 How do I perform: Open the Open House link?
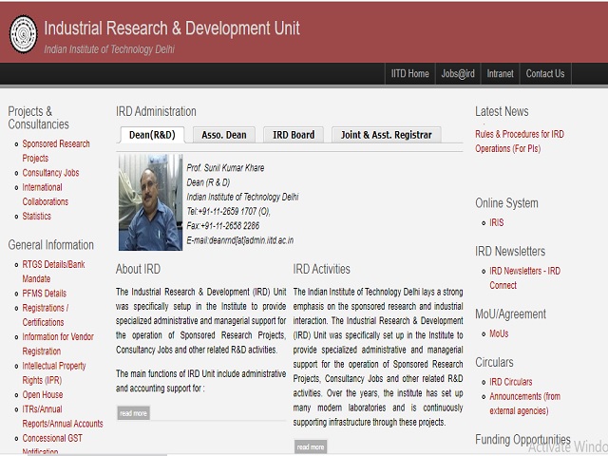click(43, 395)
